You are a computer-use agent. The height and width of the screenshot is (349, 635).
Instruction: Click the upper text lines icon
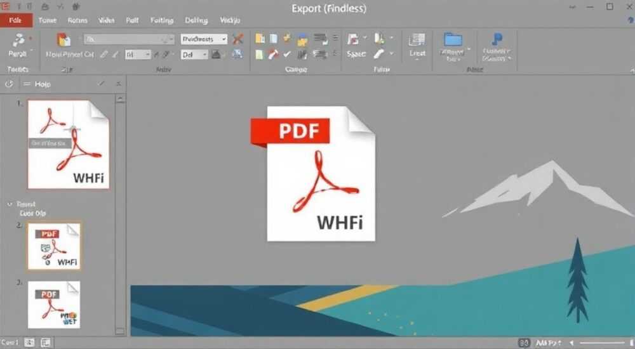coord(320,39)
